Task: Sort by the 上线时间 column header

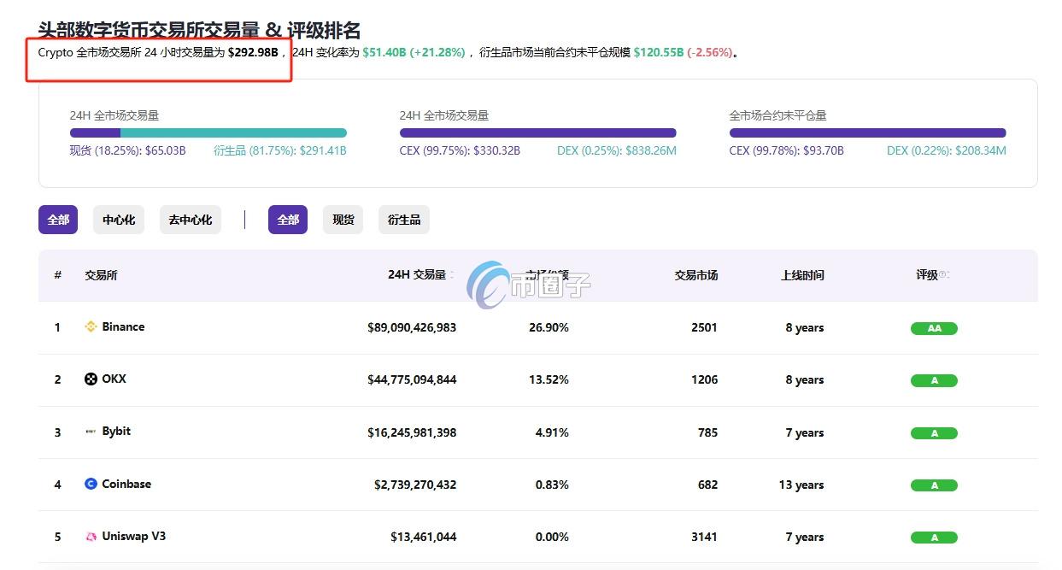Action: click(803, 275)
